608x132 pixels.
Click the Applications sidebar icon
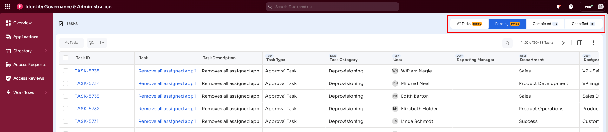click(x=8, y=37)
